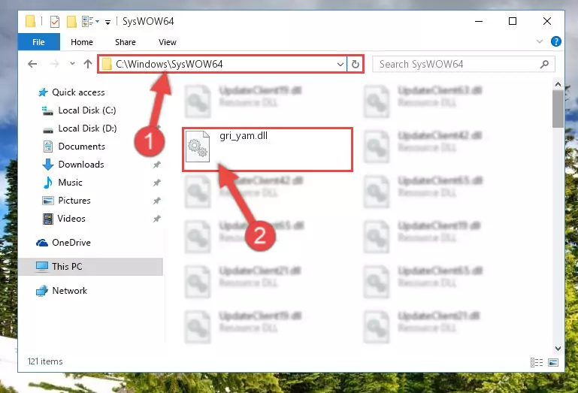Go back with the left arrow

[32, 64]
